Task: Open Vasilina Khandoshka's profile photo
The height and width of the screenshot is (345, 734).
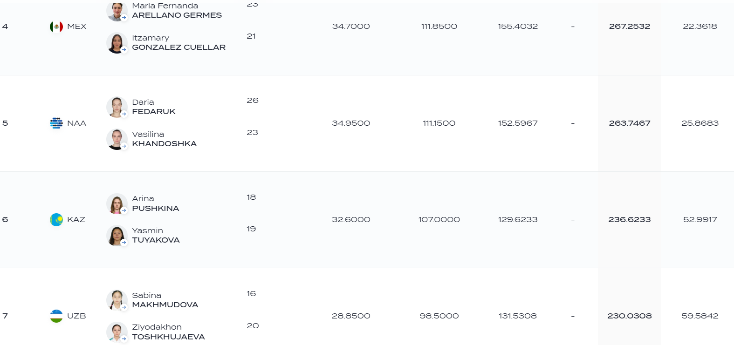Action: coord(117,139)
